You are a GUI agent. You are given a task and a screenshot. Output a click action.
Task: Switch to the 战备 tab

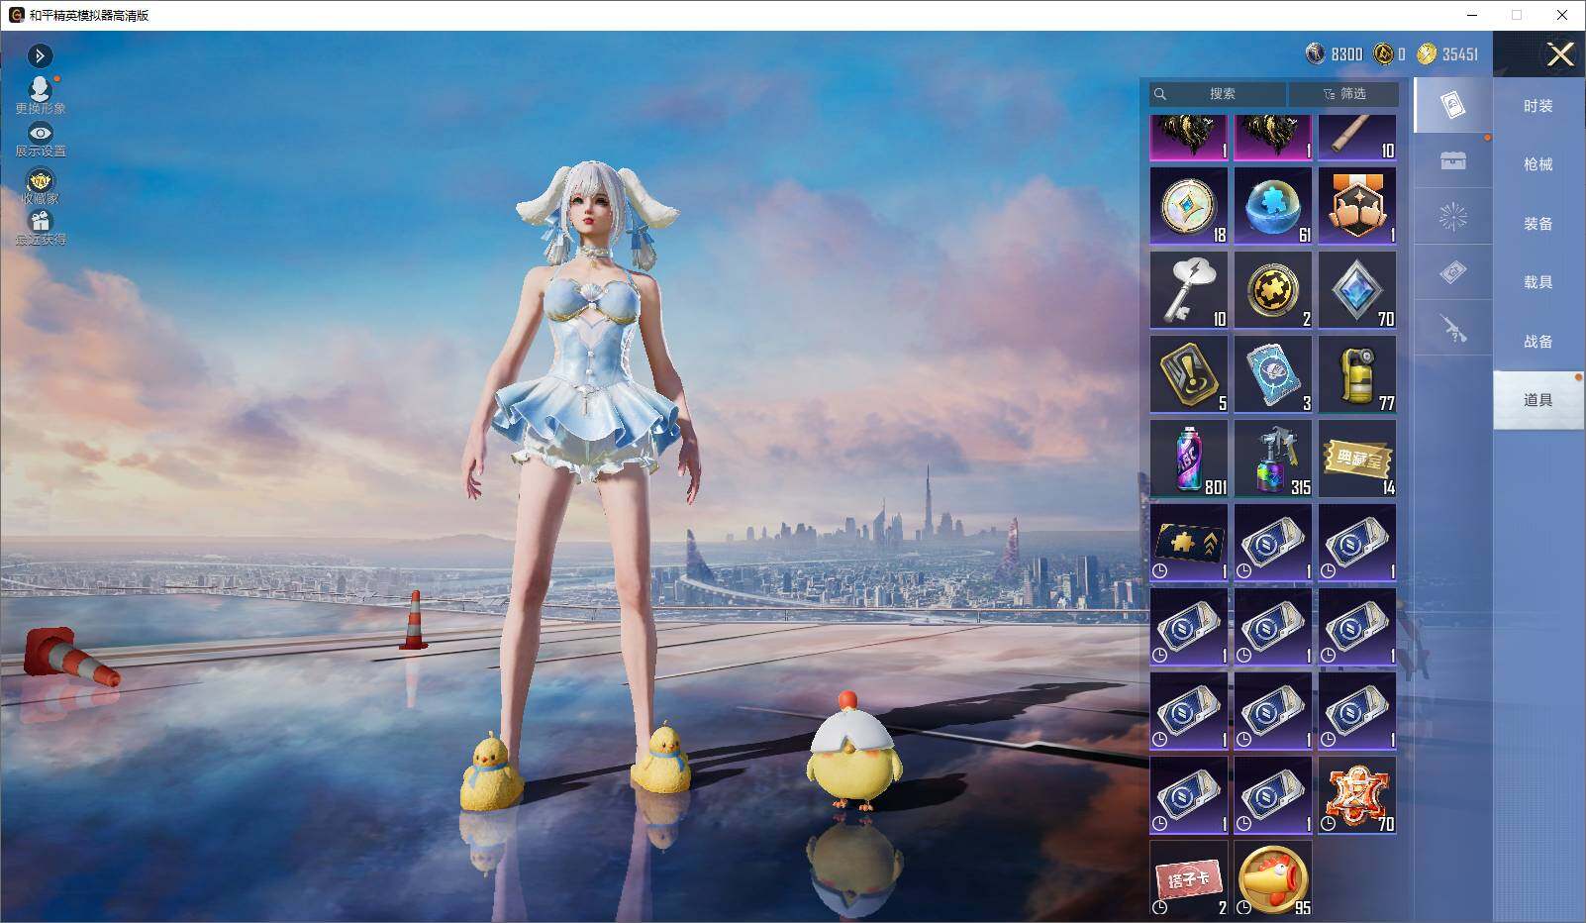1537,342
